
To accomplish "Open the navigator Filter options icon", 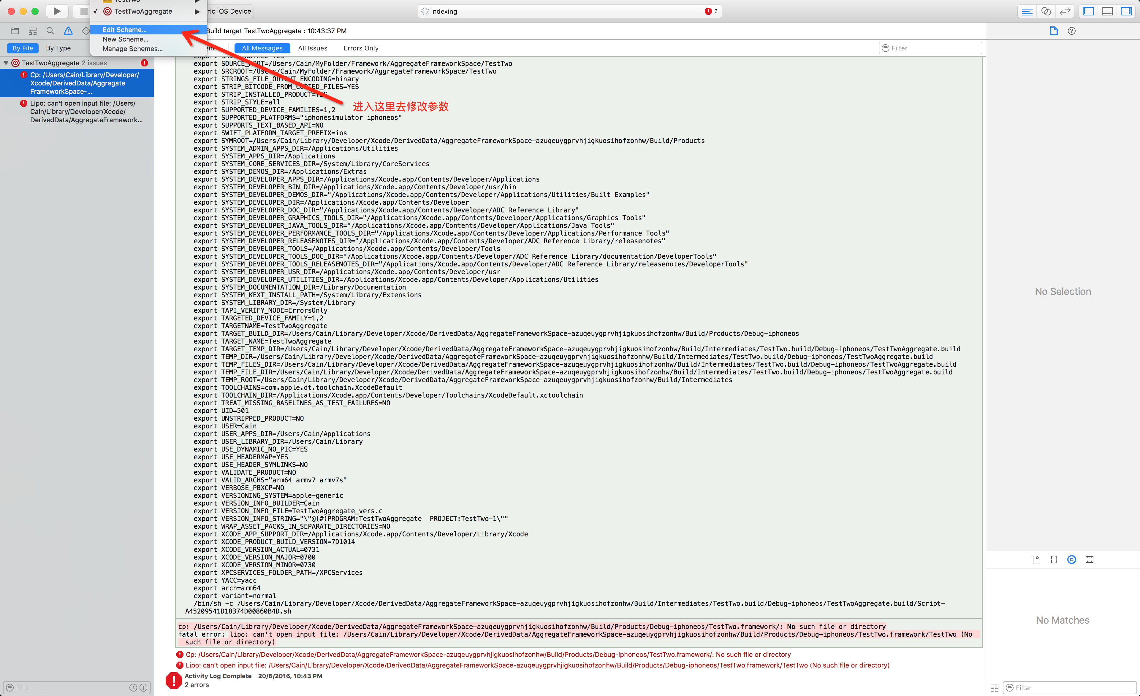I will 10,688.
